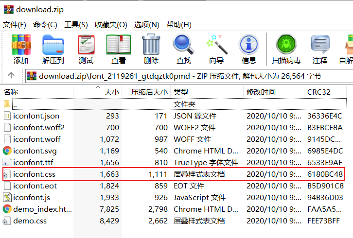Click CRC32 value 36336E4C
The width and height of the screenshot is (353, 238).
tap(325, 116)
